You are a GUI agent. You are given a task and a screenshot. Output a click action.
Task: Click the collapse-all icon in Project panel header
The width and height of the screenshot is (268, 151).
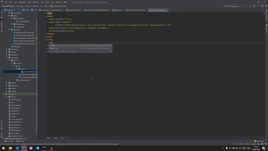(27, 10)
